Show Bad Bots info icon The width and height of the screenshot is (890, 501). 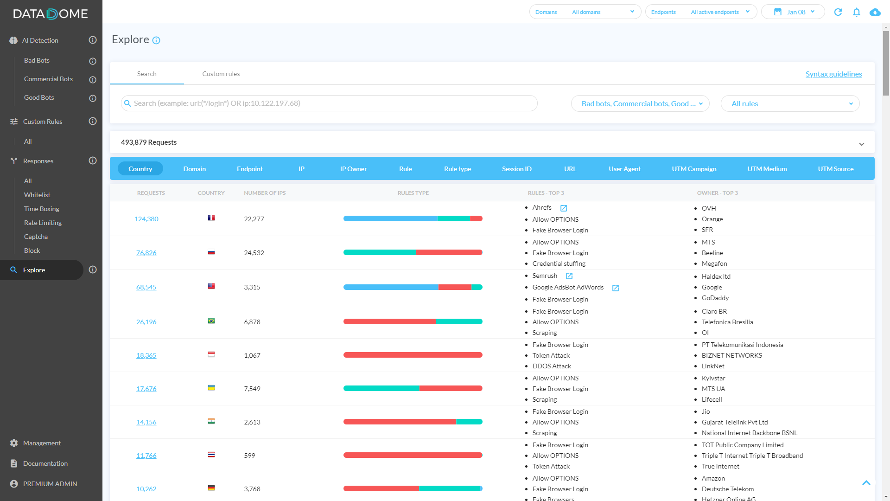[93, 61]
